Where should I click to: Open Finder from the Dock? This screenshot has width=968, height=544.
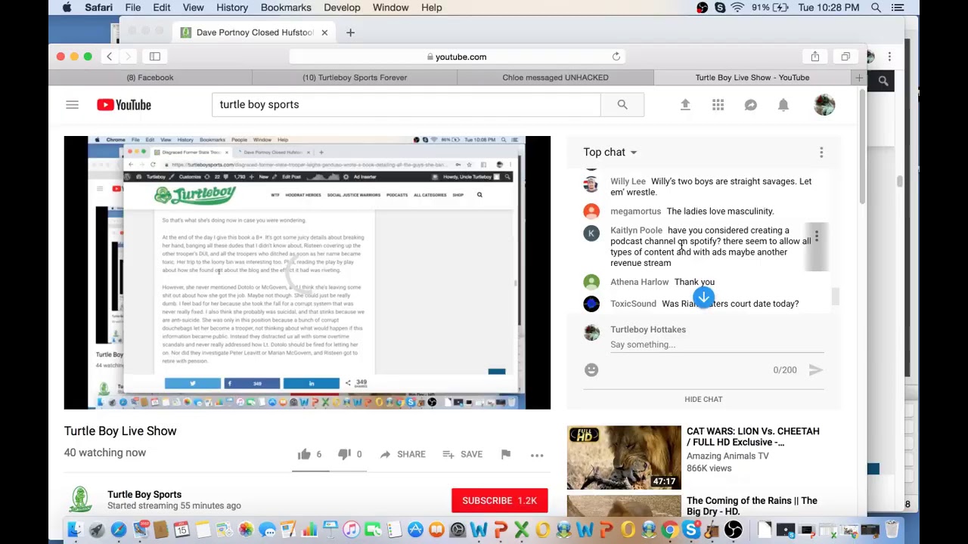tap(74, 530)
